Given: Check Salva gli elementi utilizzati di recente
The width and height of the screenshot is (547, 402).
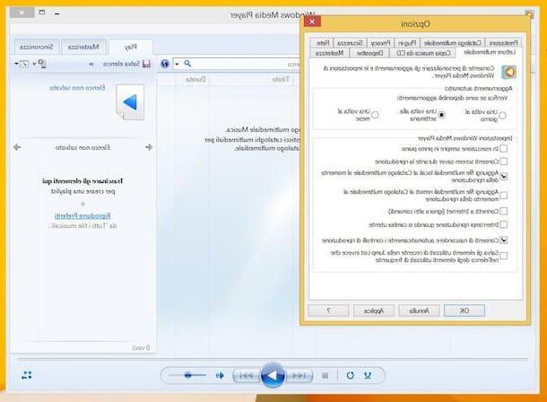Looking at the screenshot, I should 503,256.
